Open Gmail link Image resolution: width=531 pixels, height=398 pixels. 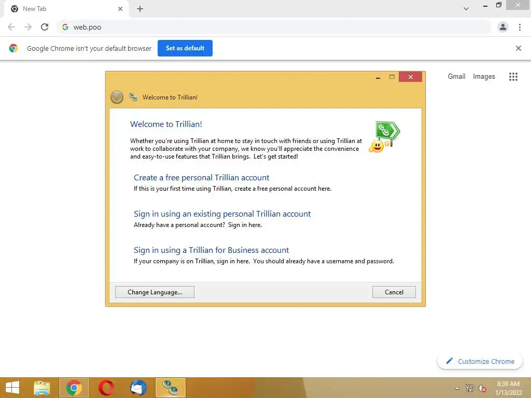456,77
